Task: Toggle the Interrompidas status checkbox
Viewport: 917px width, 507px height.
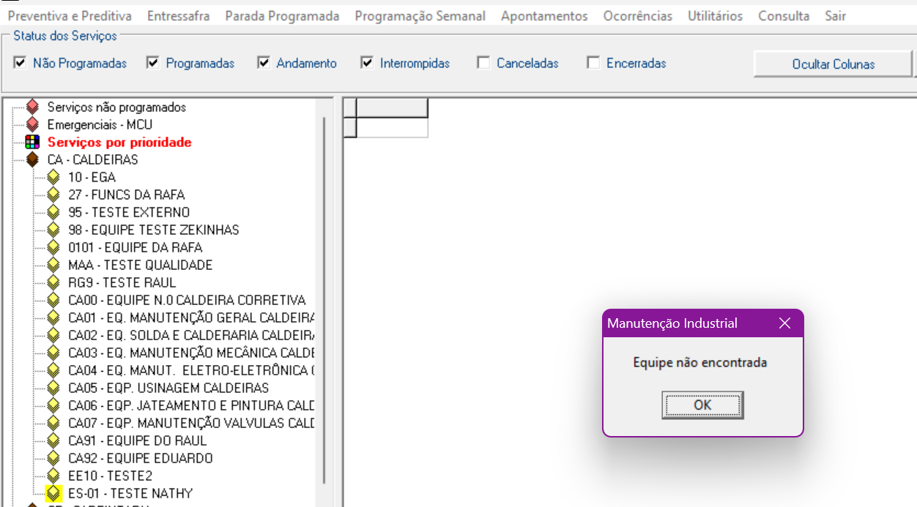Action: point(367,63)
